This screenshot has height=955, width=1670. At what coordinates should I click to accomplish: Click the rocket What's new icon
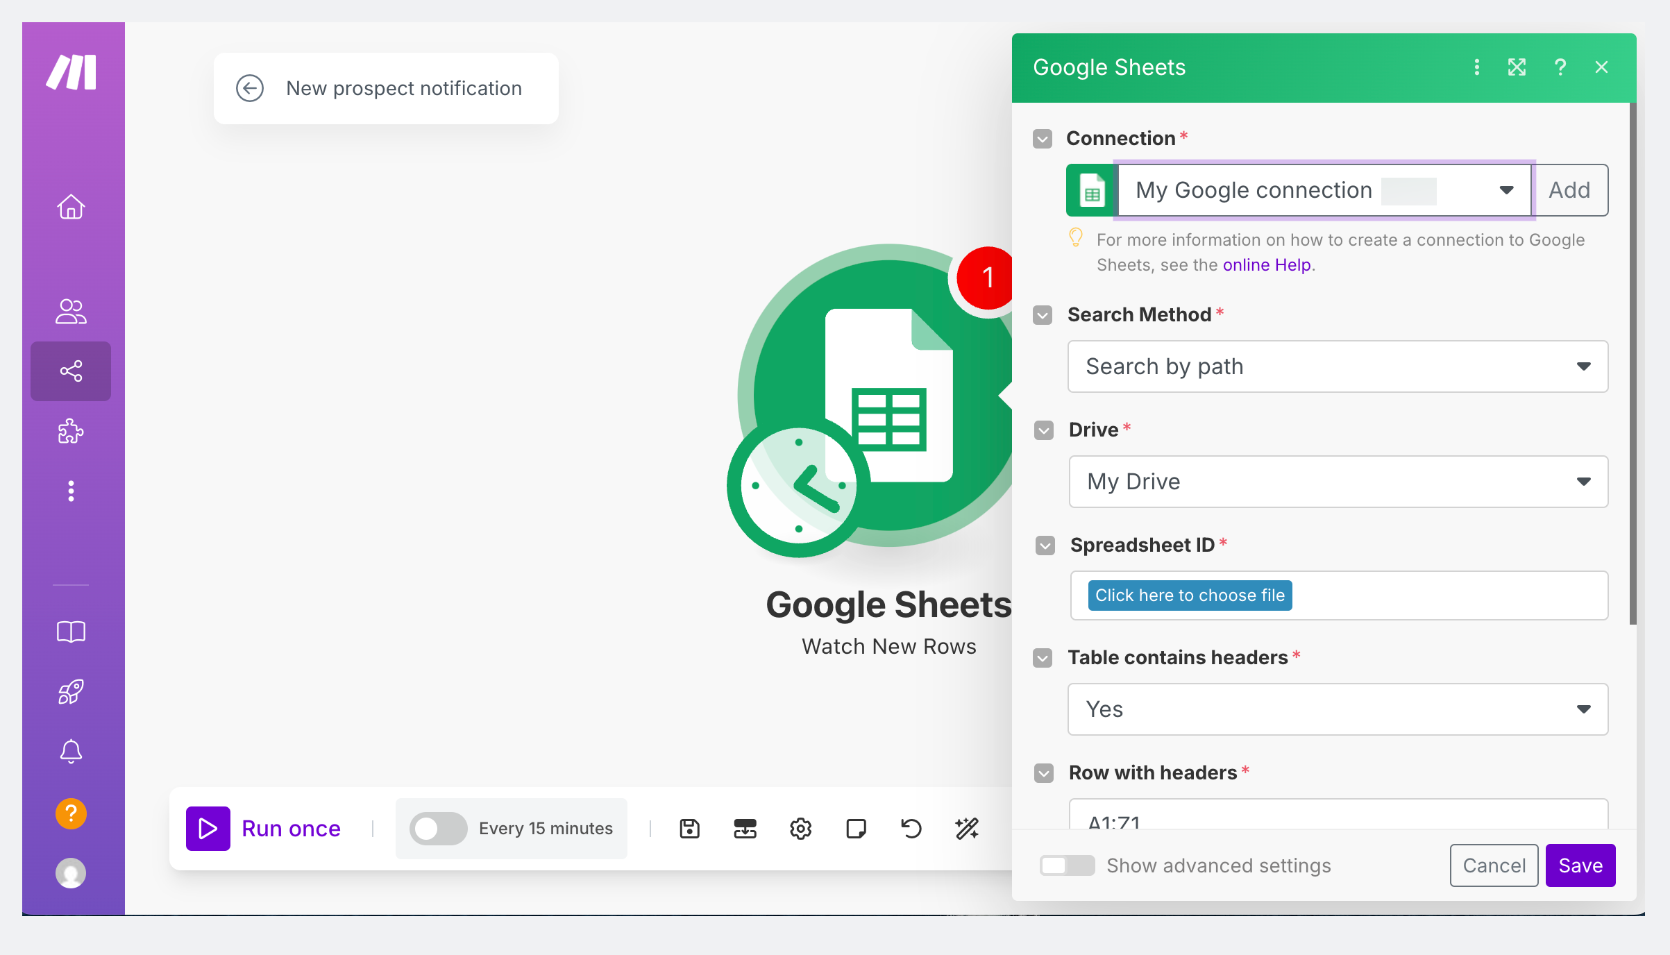(x=71, y=691)
